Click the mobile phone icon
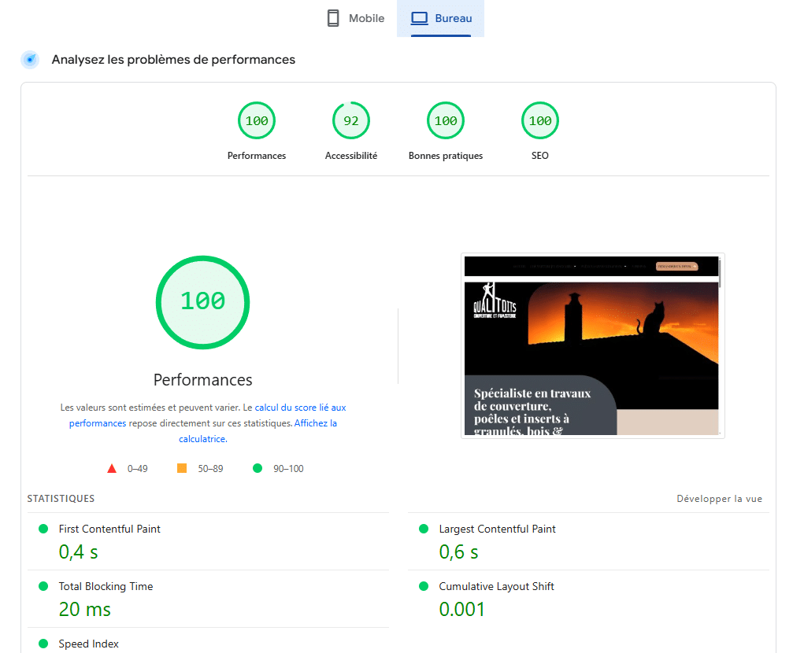 pos(333,18)
